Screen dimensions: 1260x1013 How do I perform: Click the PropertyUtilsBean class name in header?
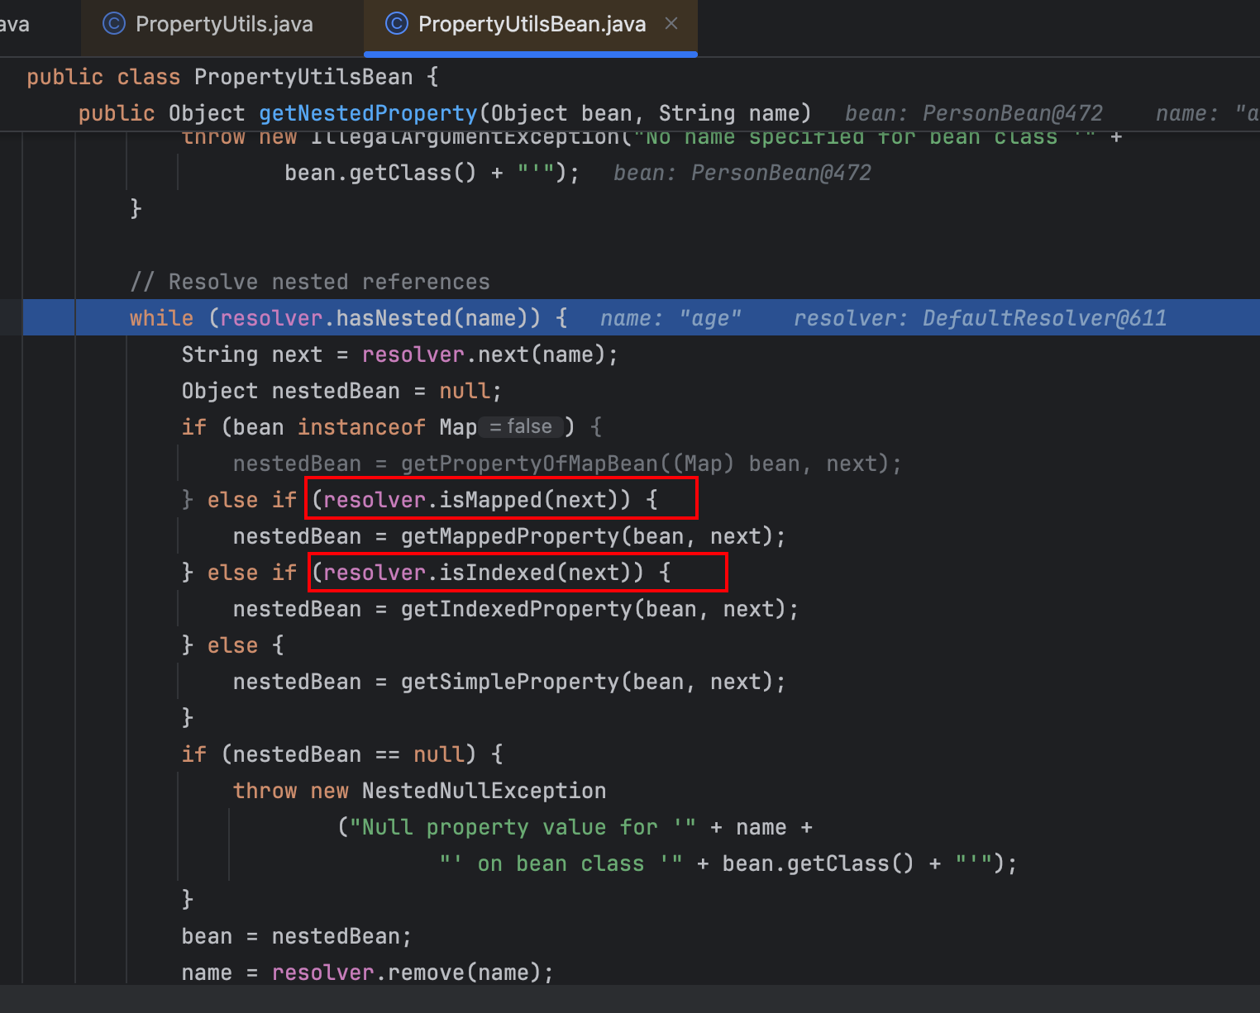coord(303,77)
